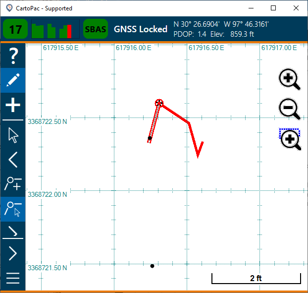Click the CartoPac app icon in title bar

point(9,8)
